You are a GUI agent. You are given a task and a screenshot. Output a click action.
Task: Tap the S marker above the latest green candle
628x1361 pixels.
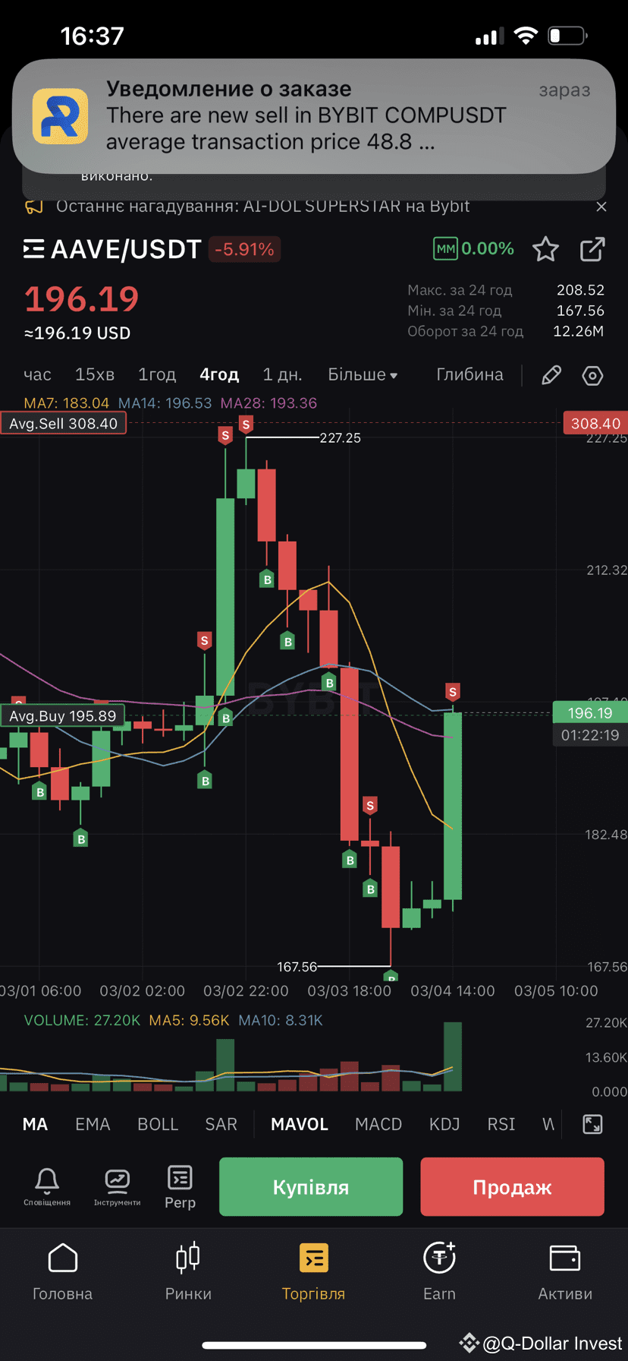pyautogui.click(x=453, y=692)
